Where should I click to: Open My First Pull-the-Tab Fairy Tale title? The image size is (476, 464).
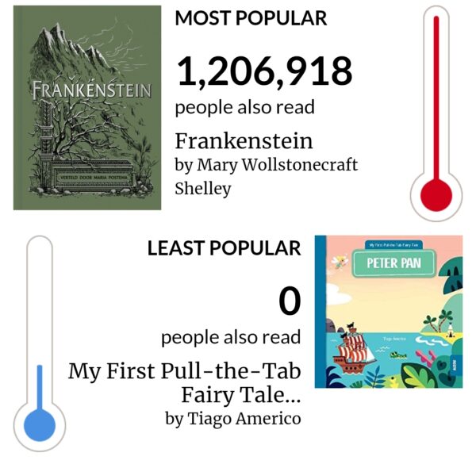pyautogui.click(x=185, y=383)
